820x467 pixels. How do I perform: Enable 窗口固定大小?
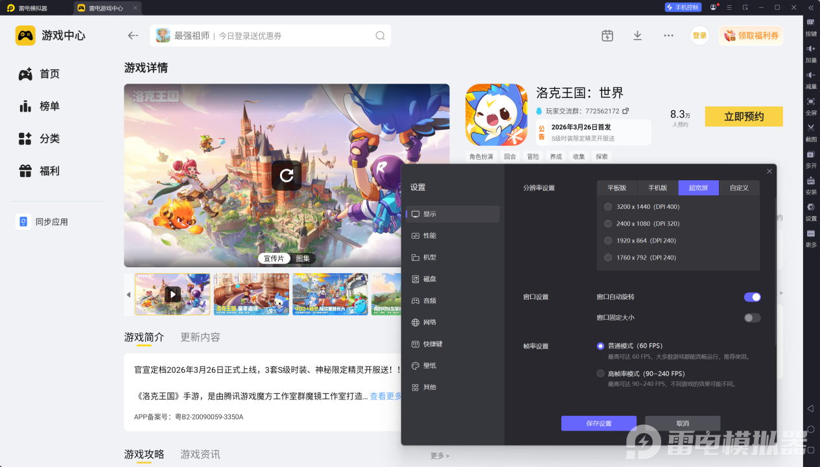pos(752,317)
